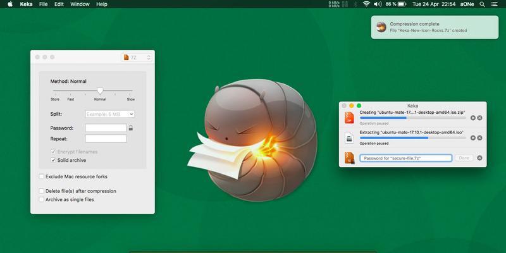Cancel the Creating ubuntu-mate zip operation
Viewport: 506px width, 253px height.
click(479, 118)
